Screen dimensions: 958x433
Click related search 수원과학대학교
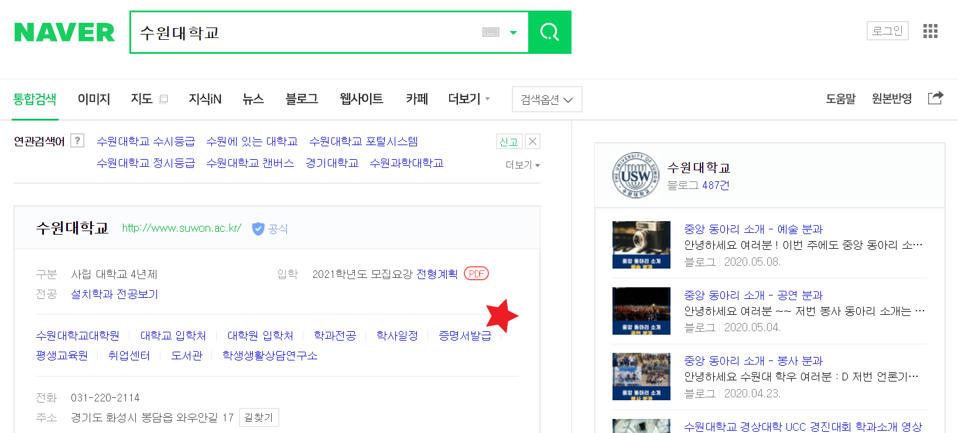[x=406, y=163]
